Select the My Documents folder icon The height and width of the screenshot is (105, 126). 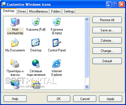click(15, 43)
